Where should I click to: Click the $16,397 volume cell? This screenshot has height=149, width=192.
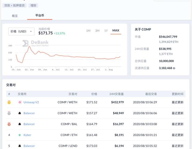click(118, 124)
